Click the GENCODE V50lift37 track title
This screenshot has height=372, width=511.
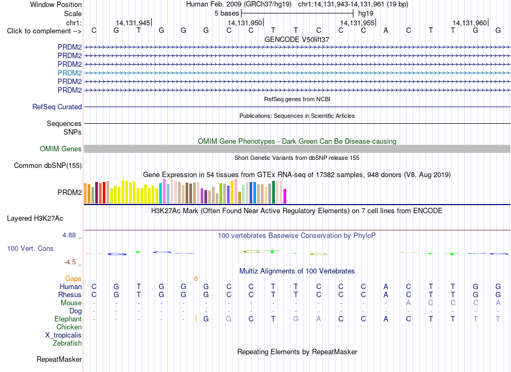(x=297, y=39)
